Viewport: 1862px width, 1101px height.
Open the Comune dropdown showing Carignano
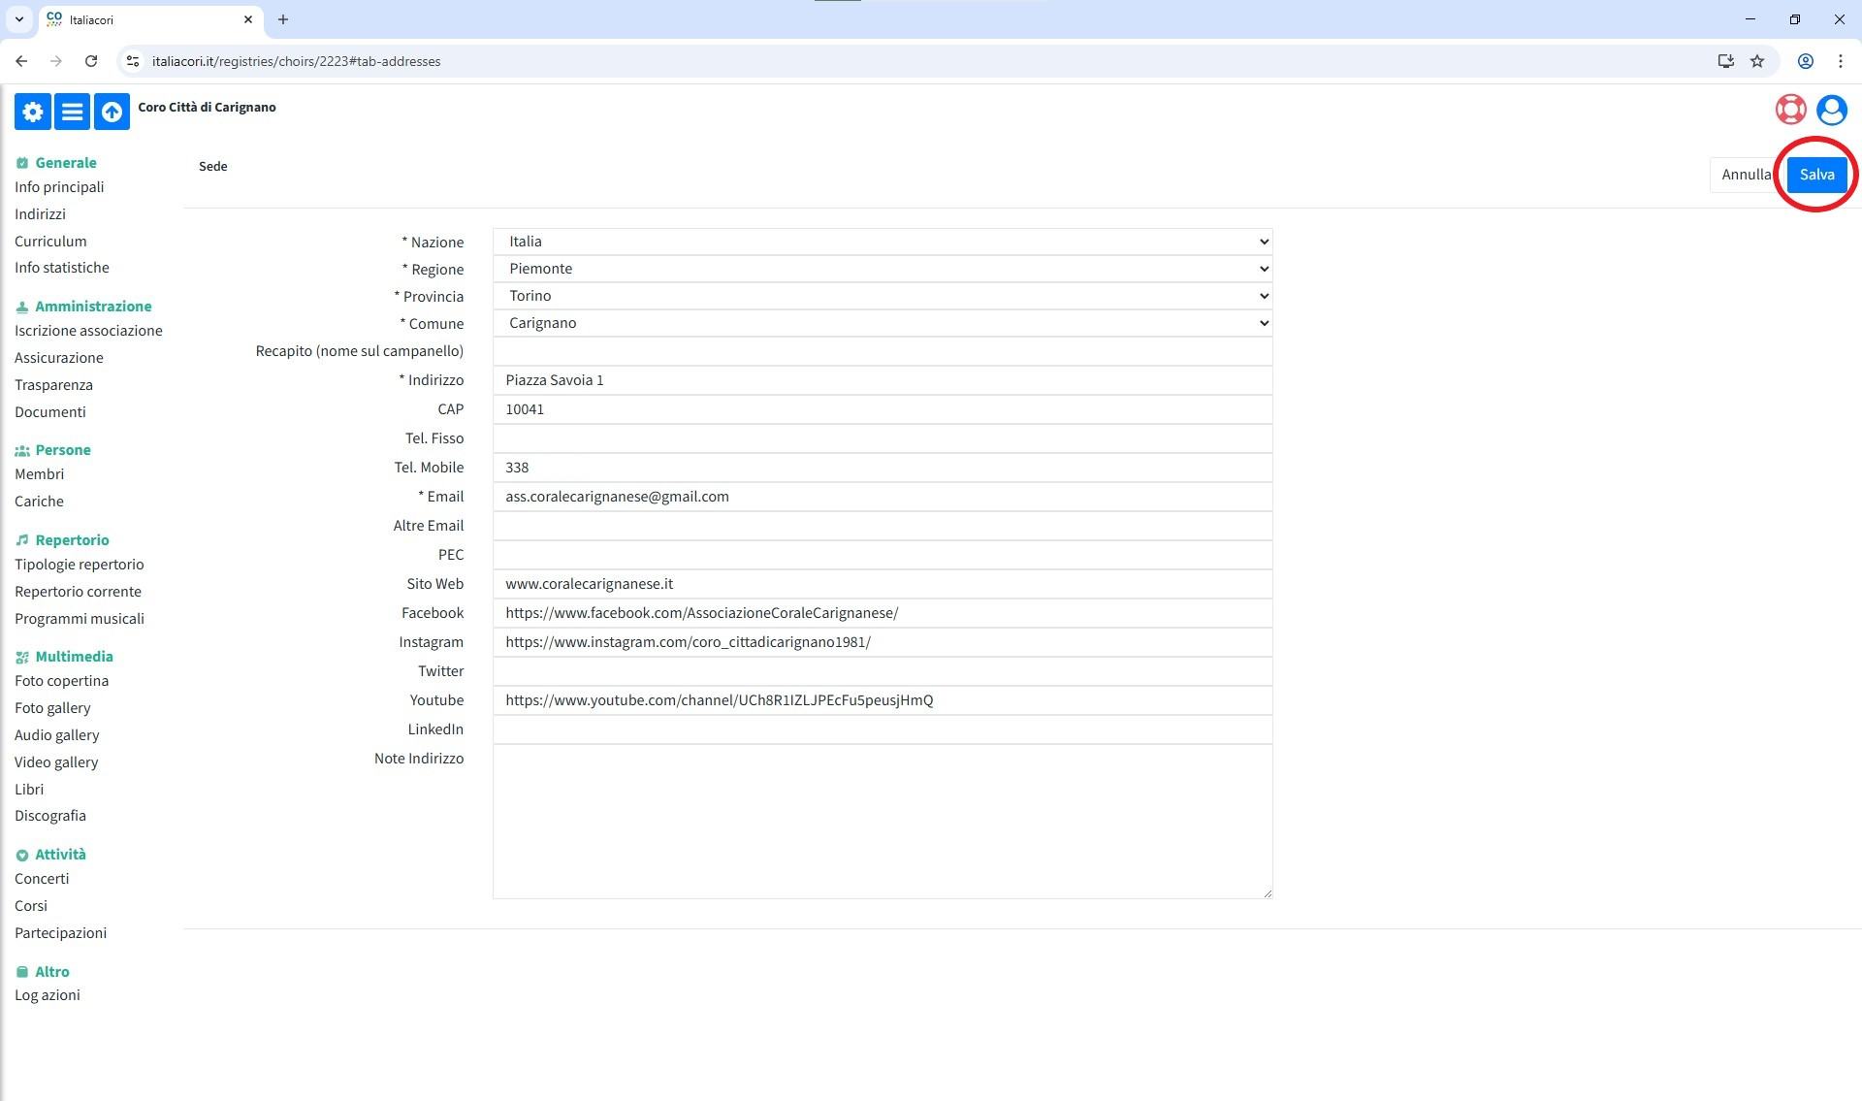[882, 323]
